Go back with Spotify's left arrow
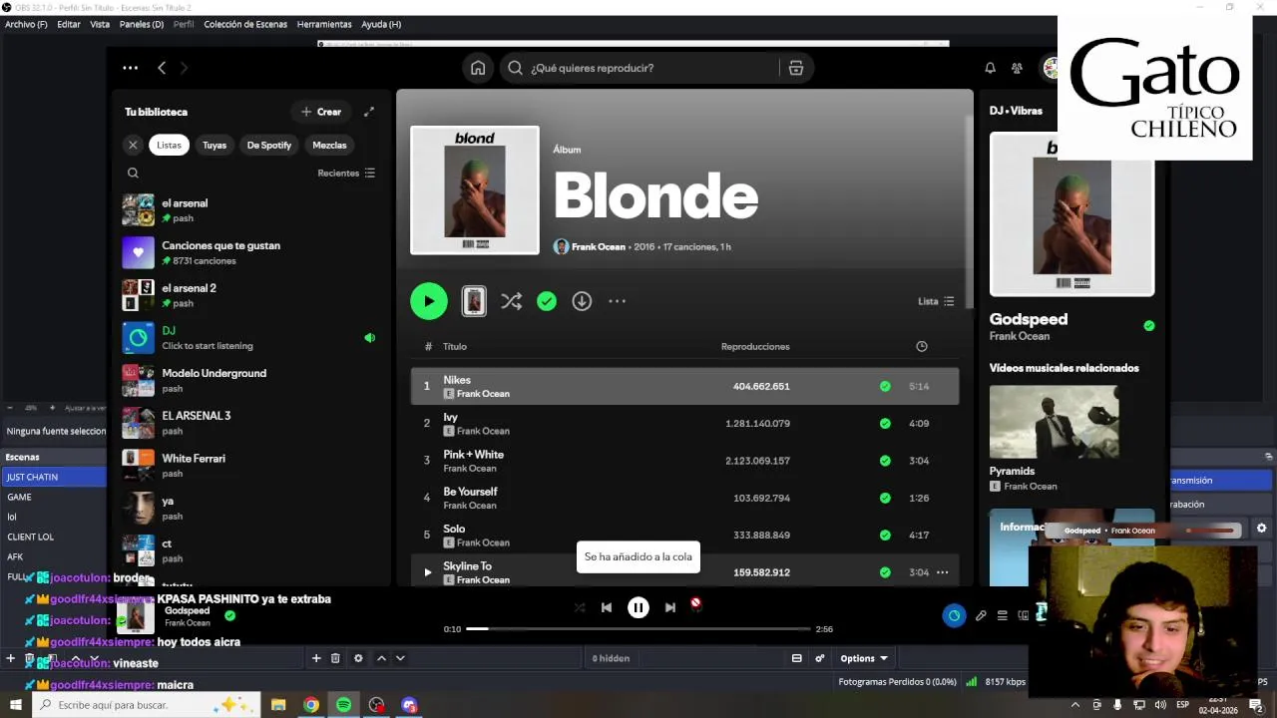 162,68
